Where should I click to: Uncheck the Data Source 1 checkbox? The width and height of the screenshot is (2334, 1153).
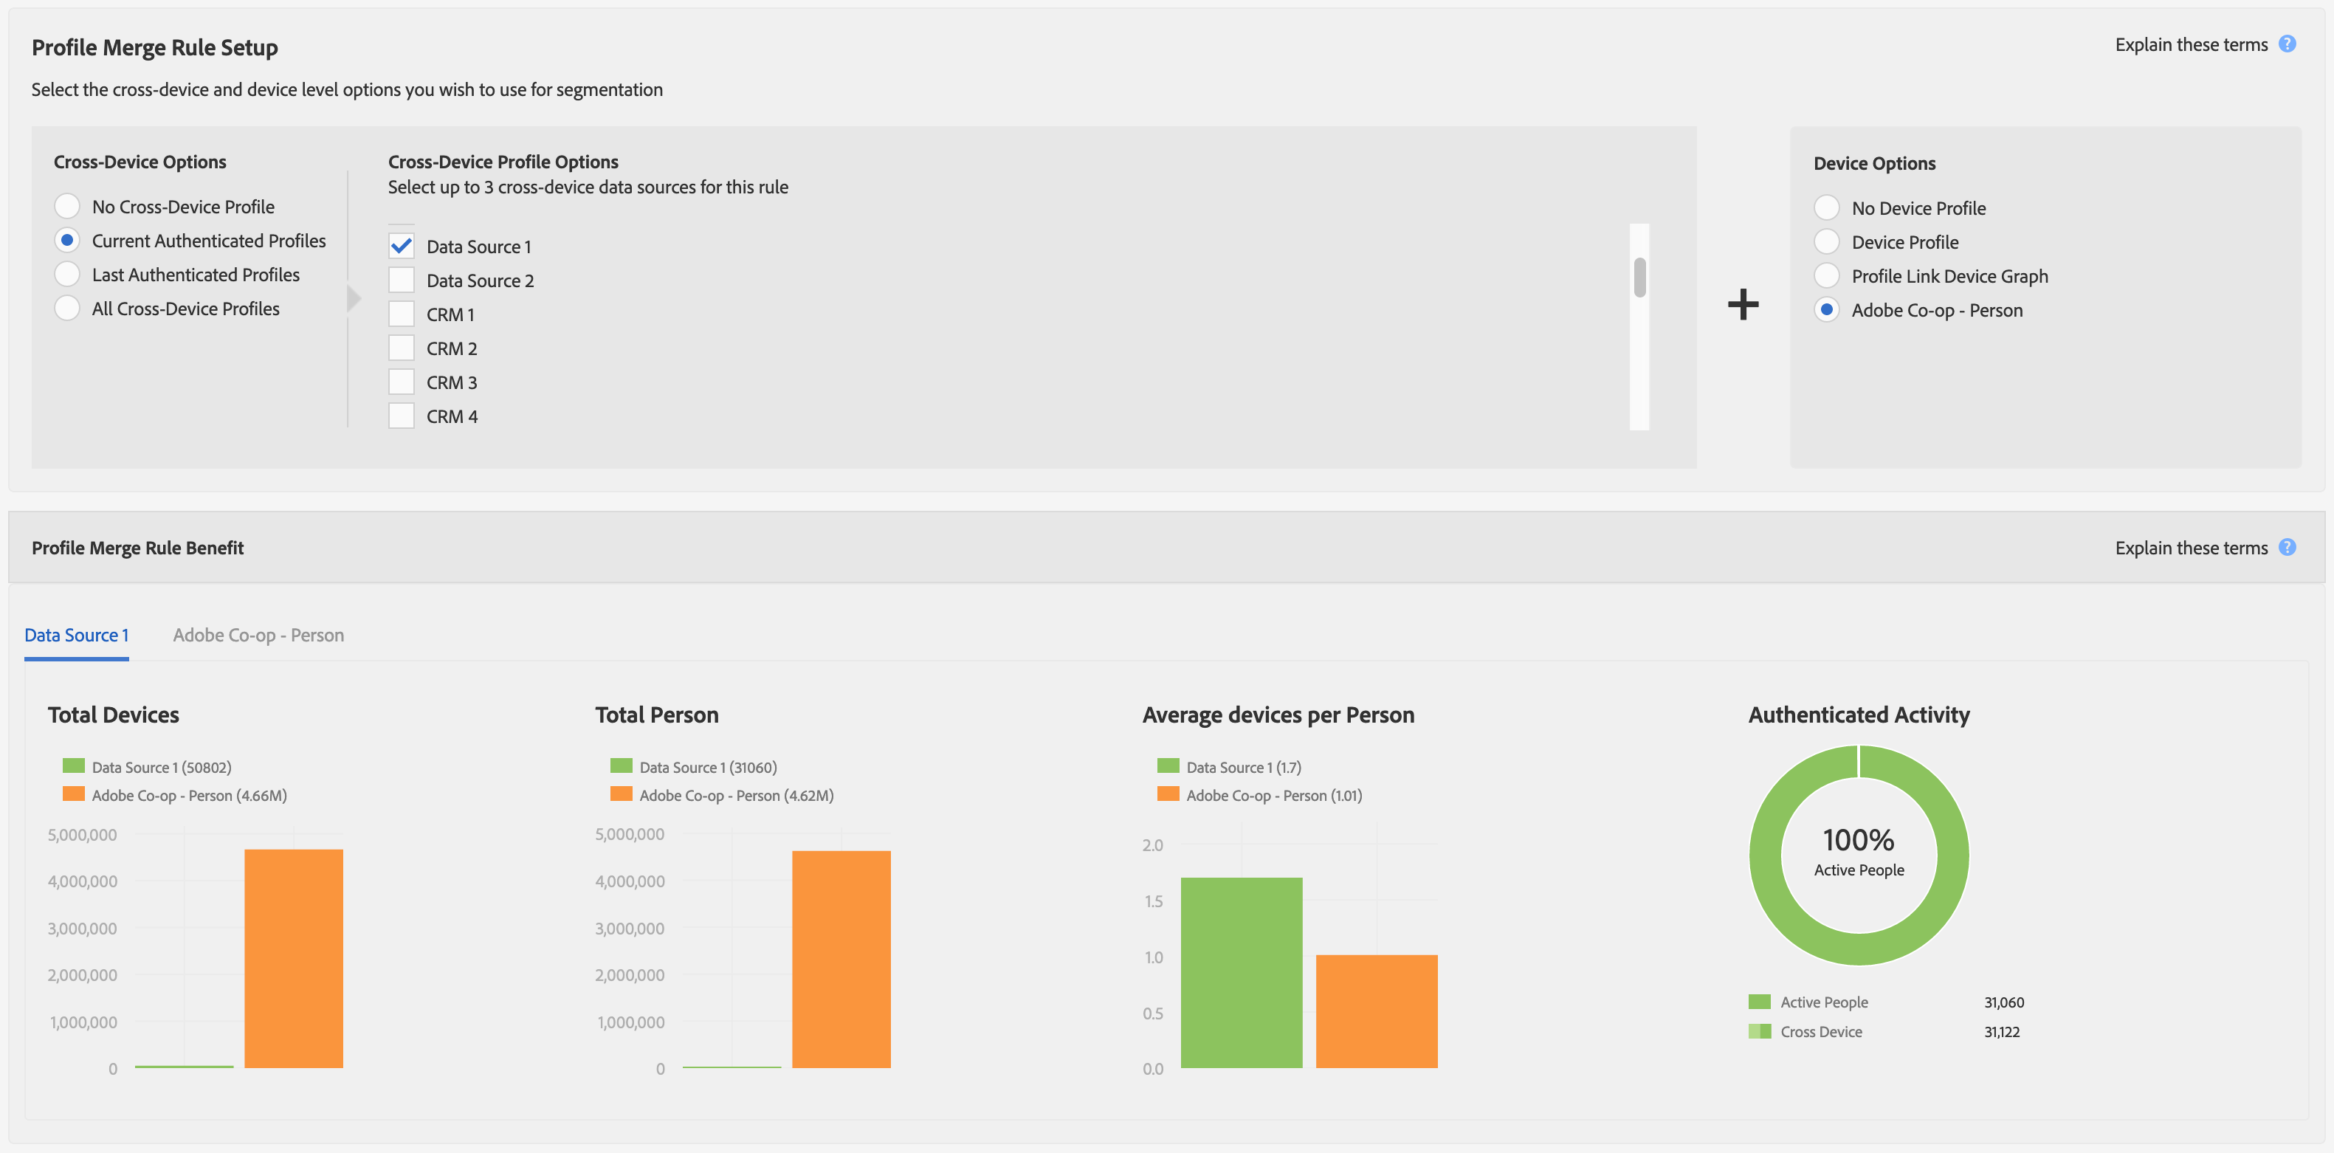coord(402,247)
